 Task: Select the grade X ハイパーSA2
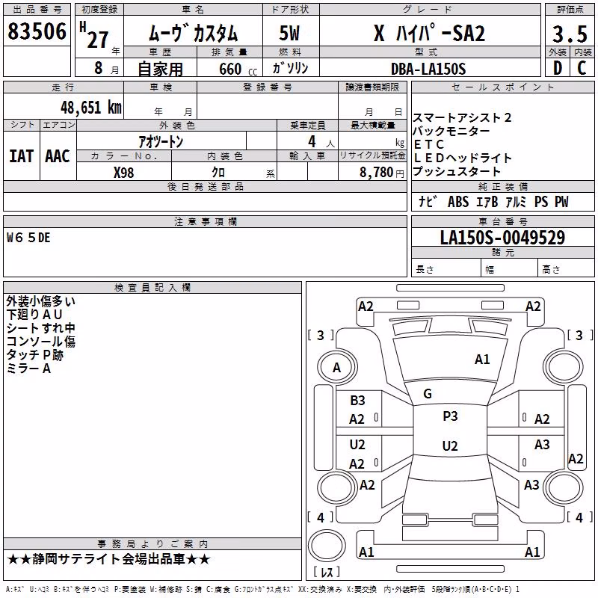(429, 33)
